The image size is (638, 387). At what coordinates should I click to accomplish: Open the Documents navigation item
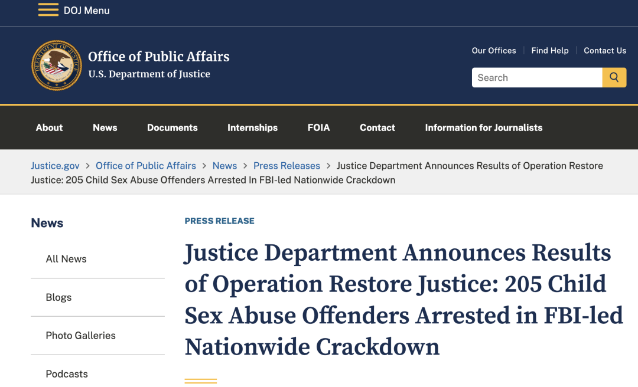(172, 127)
